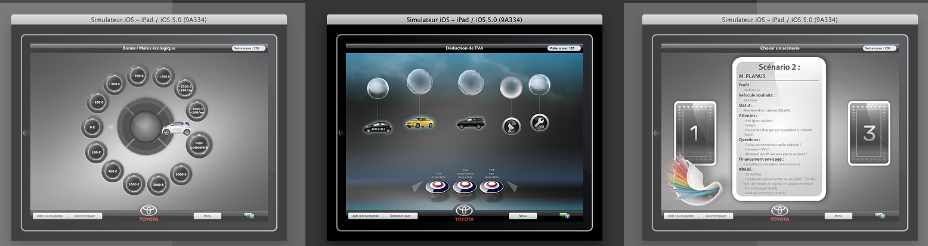Choose the 'non concerné' circle option

click(199, 145)
